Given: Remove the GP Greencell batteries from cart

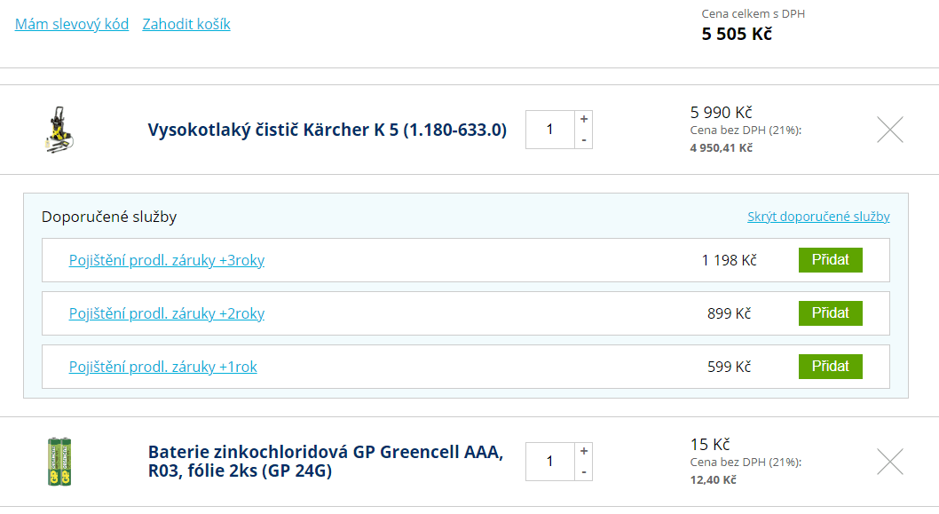Looking at the screenshot, I should tap(889, 461).
